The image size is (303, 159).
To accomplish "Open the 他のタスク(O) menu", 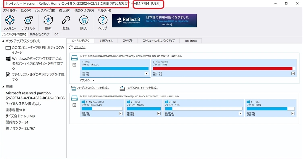I will point(84,10).
